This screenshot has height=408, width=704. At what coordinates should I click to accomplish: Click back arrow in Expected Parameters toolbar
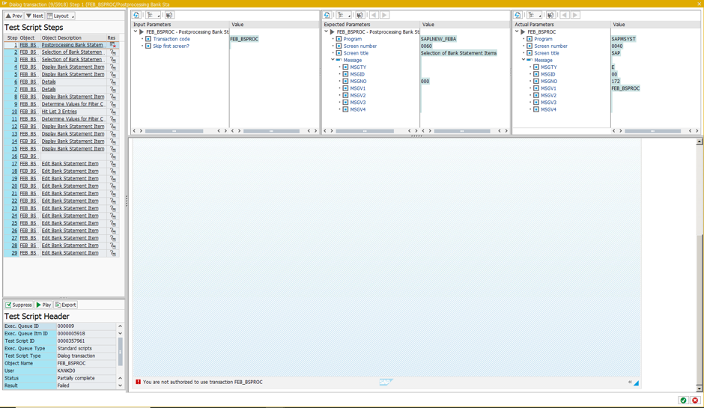click(x=374, y=15)
